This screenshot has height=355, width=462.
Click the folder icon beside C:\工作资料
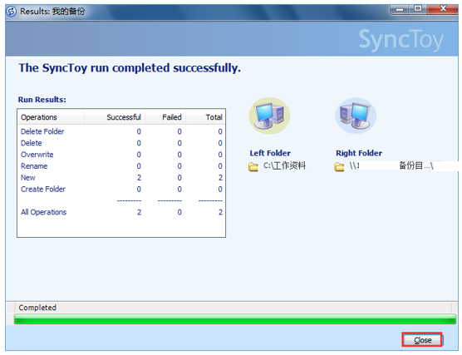point(253,167)
